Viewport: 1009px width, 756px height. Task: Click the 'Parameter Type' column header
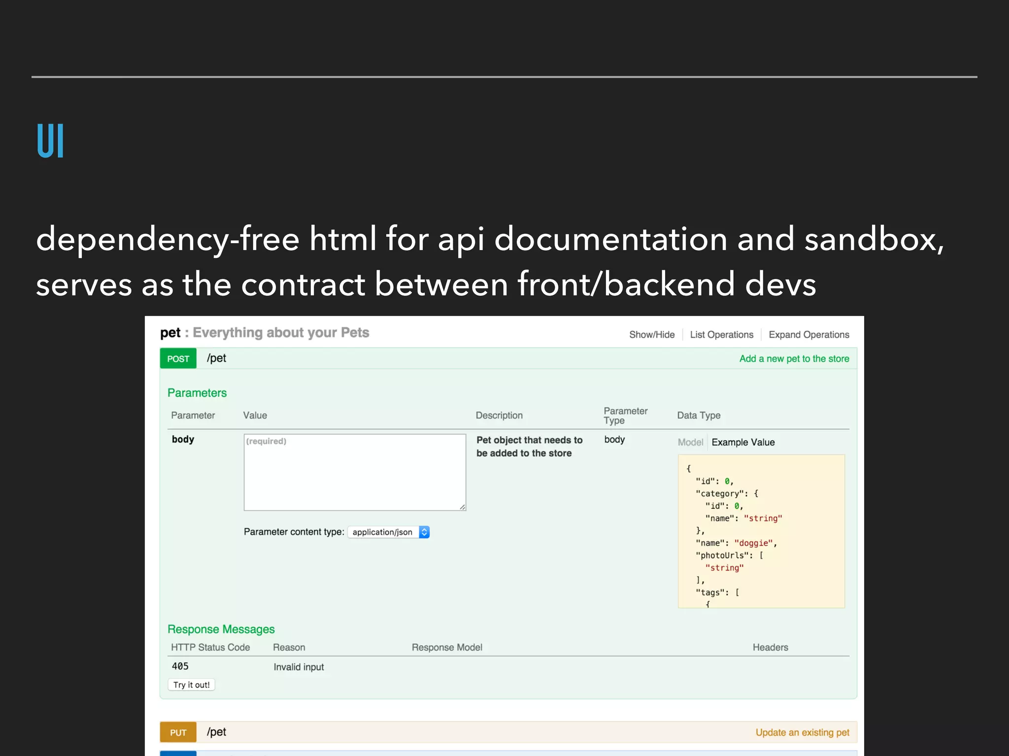(625, 415)
